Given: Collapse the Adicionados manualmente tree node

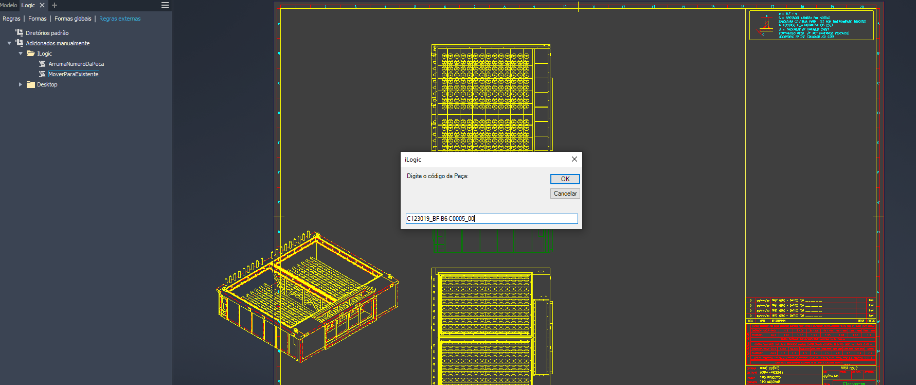Looking at the screenshot, I should tap(9, 43).
